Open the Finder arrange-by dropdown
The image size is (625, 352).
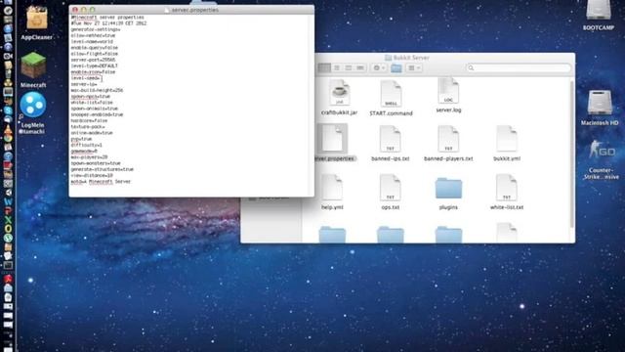point(414,68)
